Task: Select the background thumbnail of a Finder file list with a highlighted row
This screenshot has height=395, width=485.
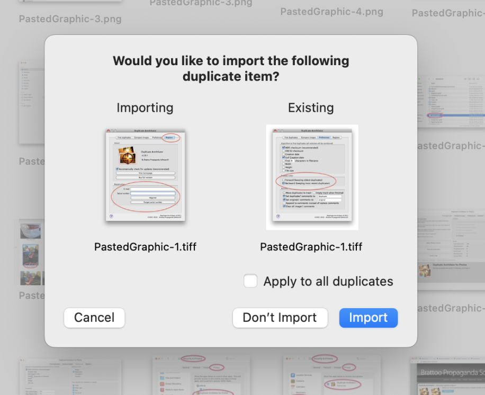Action: (x=451, y=102)
